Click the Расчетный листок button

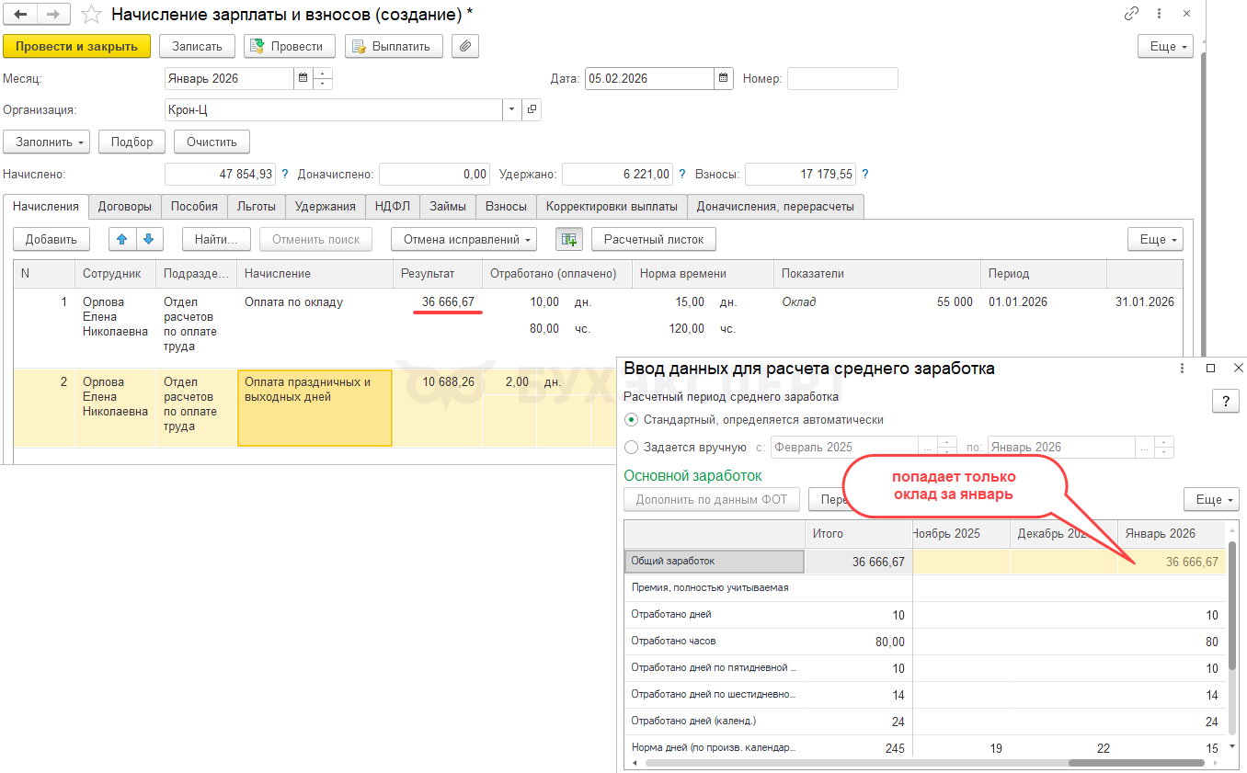(x=653, y=240)
